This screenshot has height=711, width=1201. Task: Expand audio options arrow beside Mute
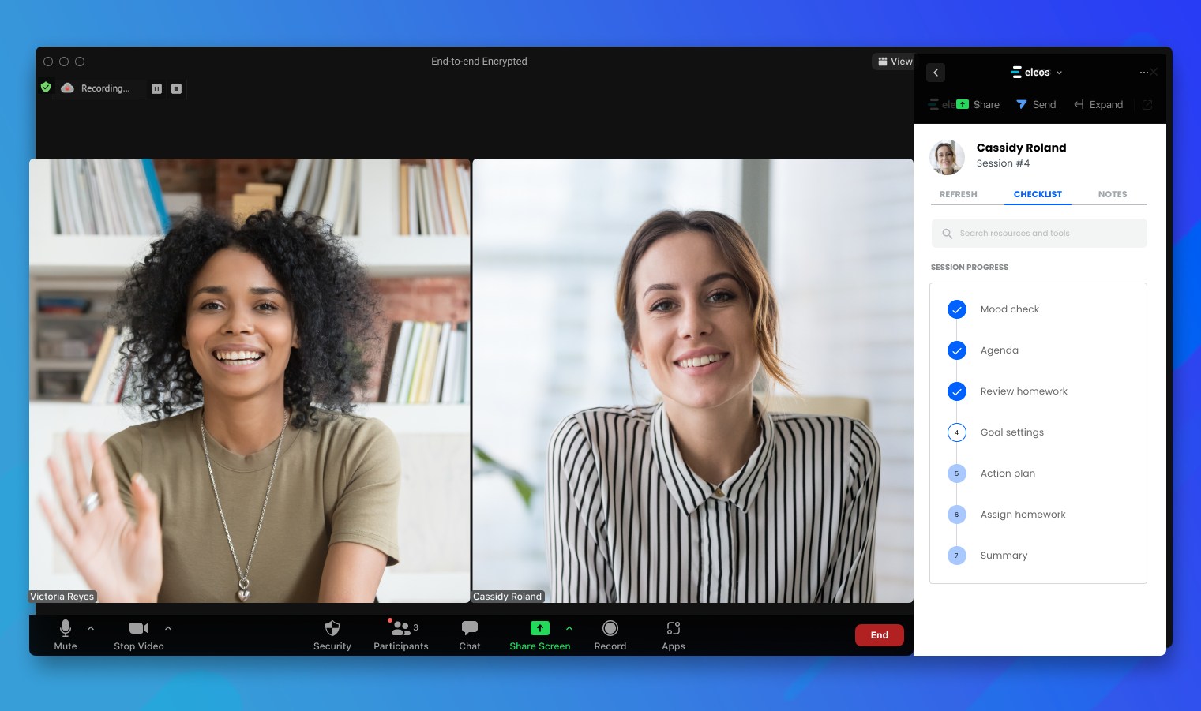click(x=91, y=628)
